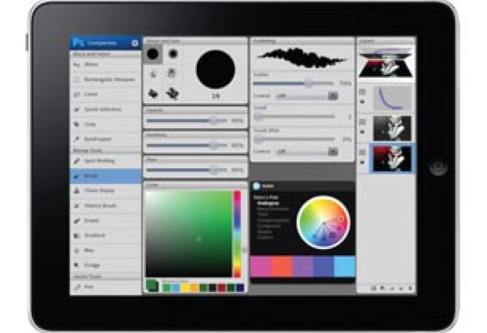Pick the Pen tool
This screenshot has width=487, height=333.
click(x=106, y=287)
